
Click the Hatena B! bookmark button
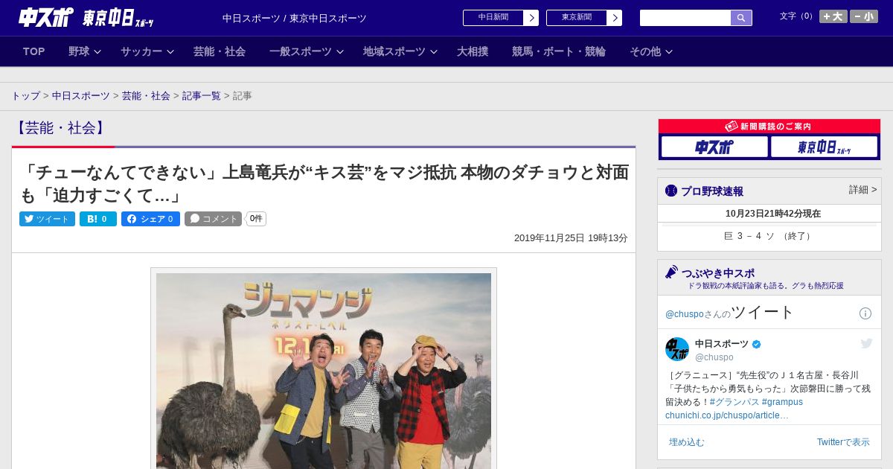(98, 219)
